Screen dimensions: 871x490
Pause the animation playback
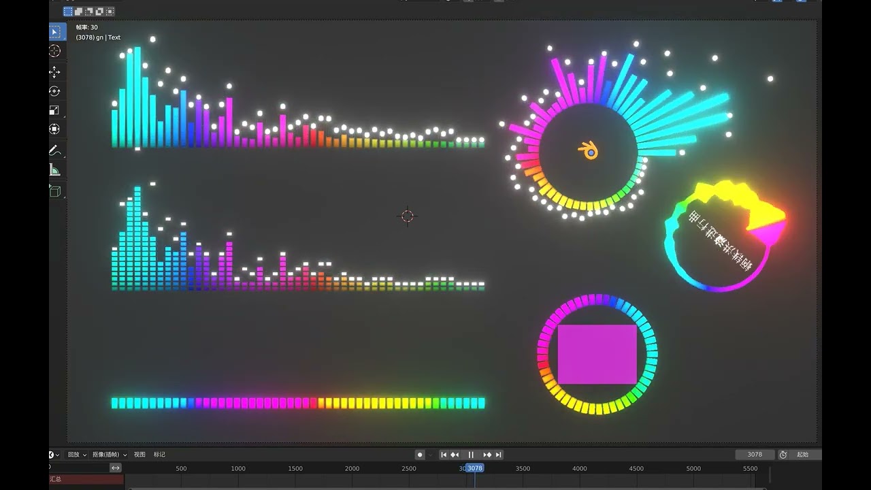coord(471,455)
